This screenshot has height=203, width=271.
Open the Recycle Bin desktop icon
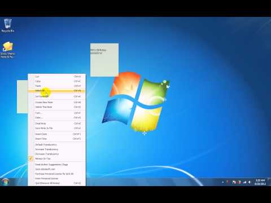[x=8, y=25]
